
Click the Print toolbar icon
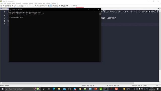pos(15,6)
